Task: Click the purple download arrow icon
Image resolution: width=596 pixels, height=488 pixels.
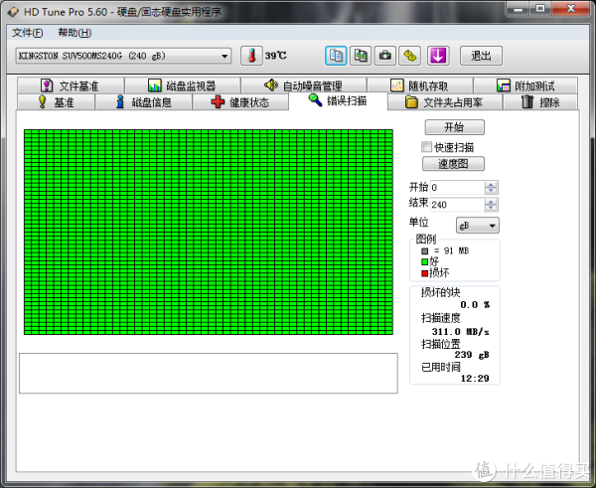Action: coord(438,56)
